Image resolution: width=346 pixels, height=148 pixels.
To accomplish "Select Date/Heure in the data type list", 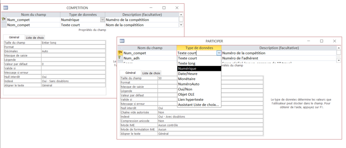I will (x=199, y=74).
